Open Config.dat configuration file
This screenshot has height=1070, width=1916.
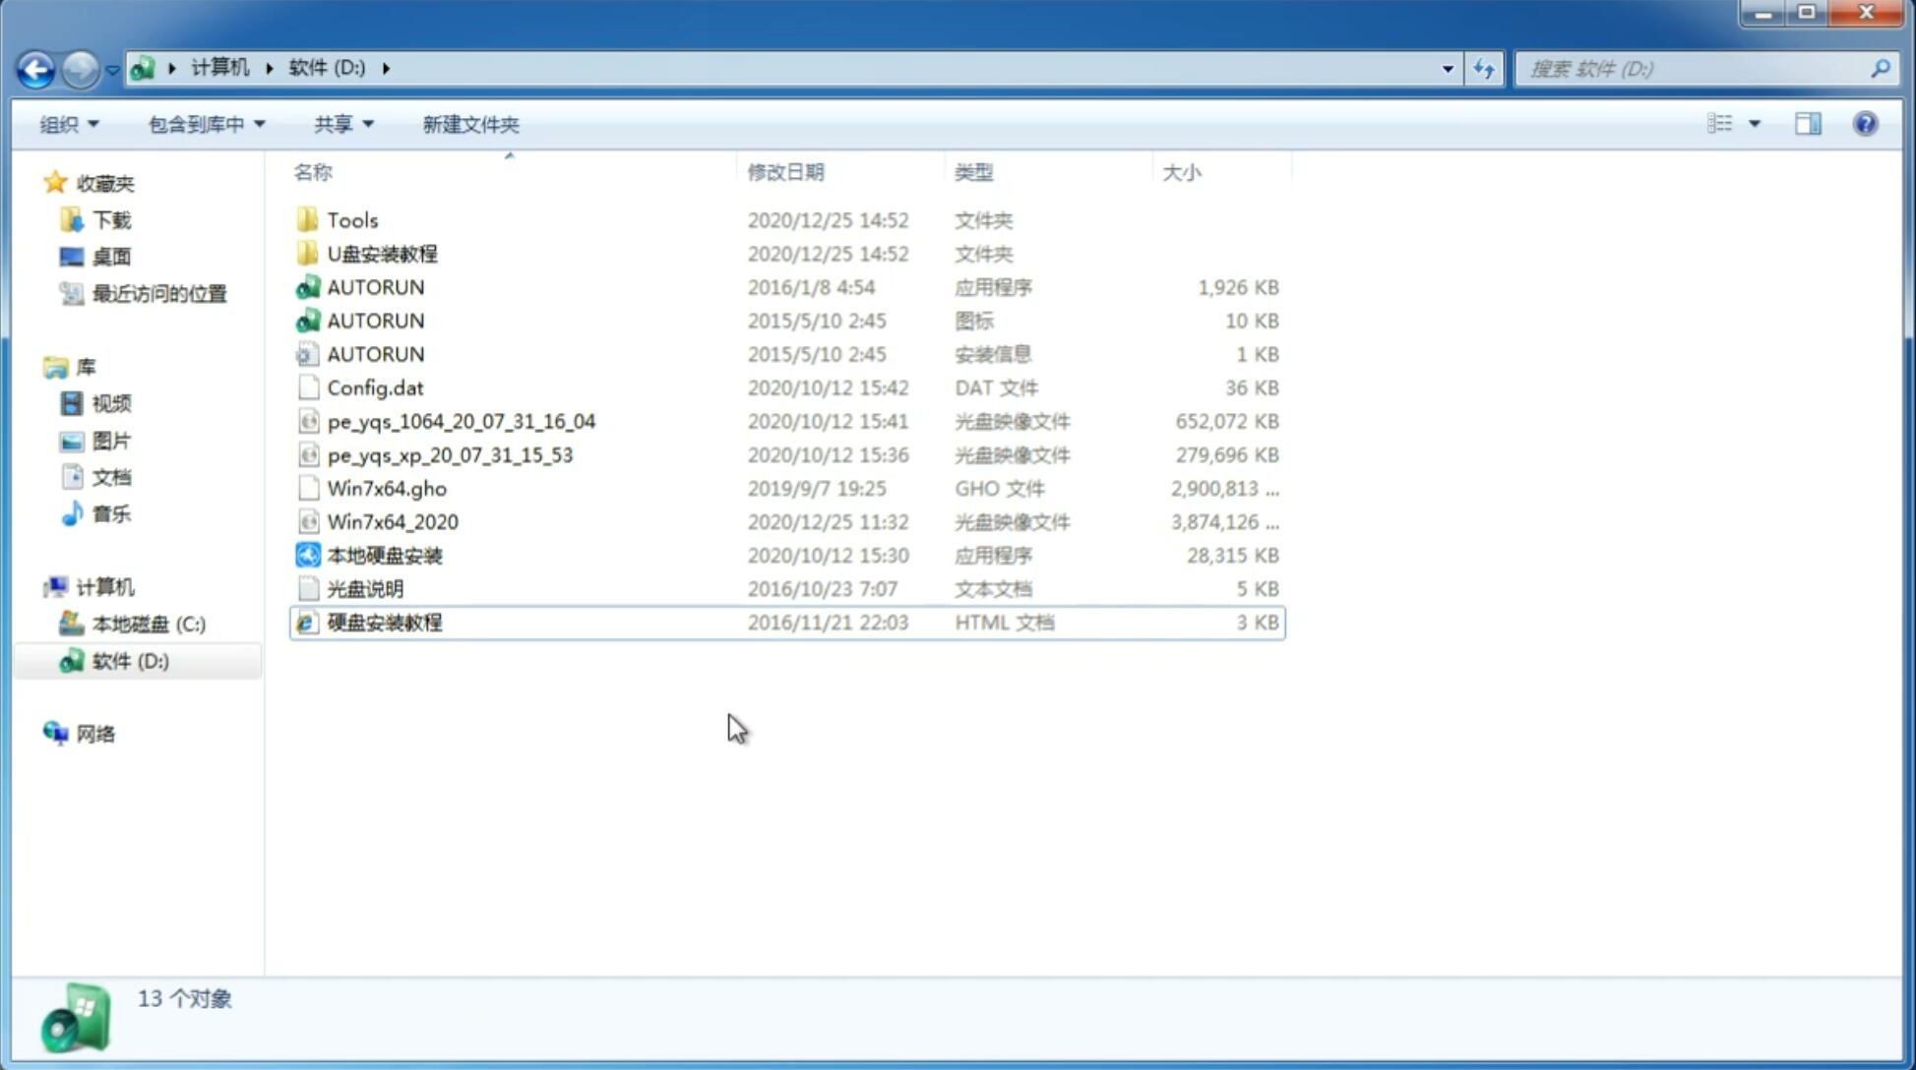(x=374, y=386)
